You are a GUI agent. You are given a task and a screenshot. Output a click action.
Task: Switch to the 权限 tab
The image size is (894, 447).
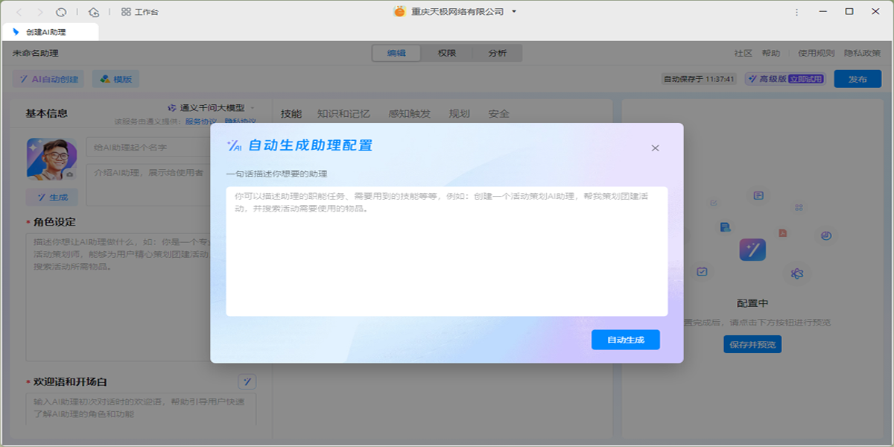click(446, 53)
